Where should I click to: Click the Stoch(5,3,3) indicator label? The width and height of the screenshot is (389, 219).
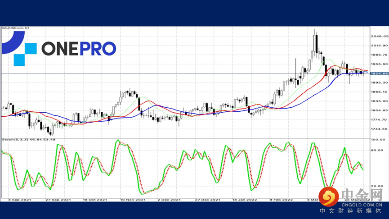(x=28, y=138)
